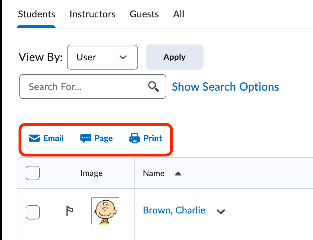Click the magnifying glass search icon
Viewport: 313px width, 240px height.
(154, 87)
